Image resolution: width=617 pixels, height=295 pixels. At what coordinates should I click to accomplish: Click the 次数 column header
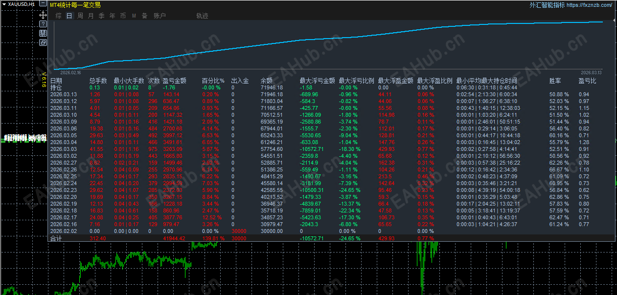click(x=154, y=81)
